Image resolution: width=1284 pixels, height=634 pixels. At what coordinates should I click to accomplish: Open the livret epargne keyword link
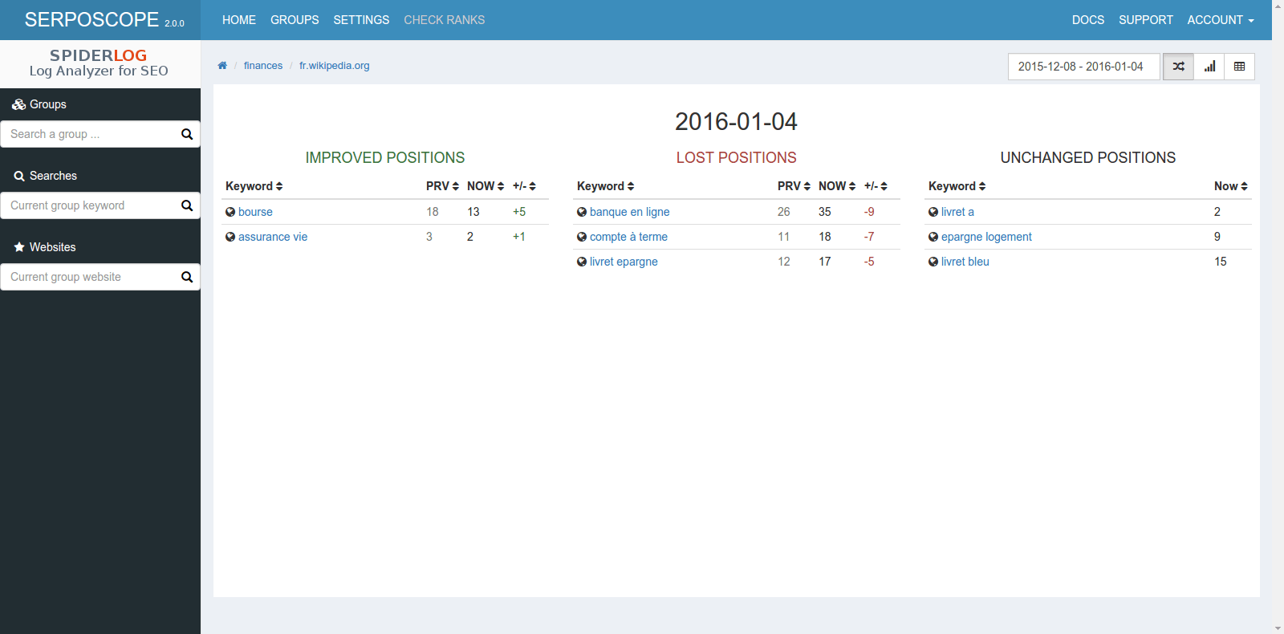tap(624, 262)
